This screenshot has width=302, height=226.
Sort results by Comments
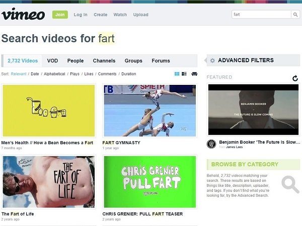point(107,74)
